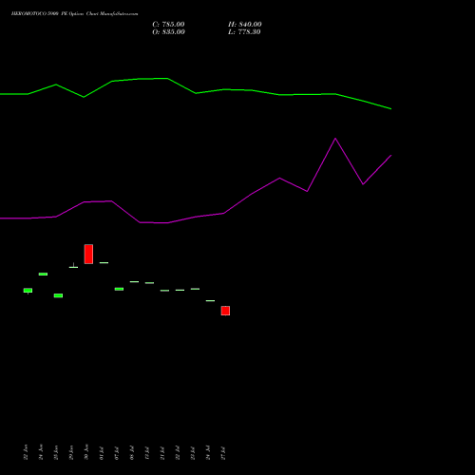The width and height of the screenshot is (475, 475).
Task: Click the high price value H: 840.00
Action: (x=245, y=25)
